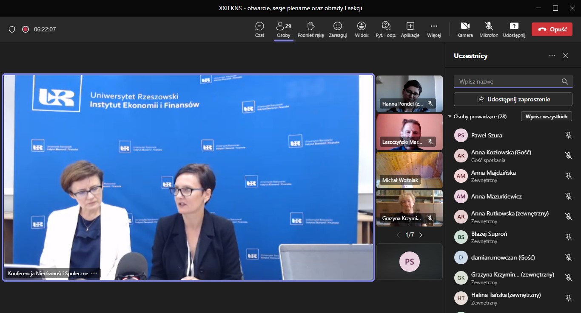This screenshot has width=581, height=313.
Task: Collapse the Osoby prowadzące list
Action: [x=450, y=117]
